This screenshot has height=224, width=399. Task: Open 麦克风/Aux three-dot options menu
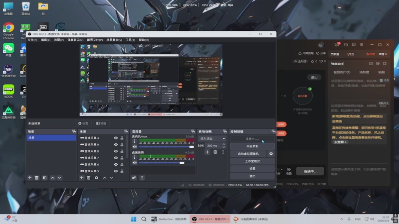[135, 141]
